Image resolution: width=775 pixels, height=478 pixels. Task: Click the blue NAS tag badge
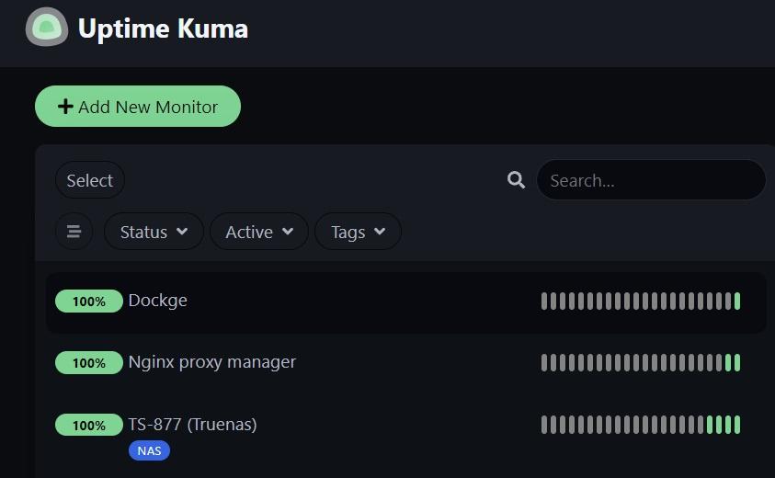(149, 450)
